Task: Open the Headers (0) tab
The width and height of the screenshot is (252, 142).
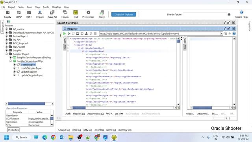Action: pos(79,114)
